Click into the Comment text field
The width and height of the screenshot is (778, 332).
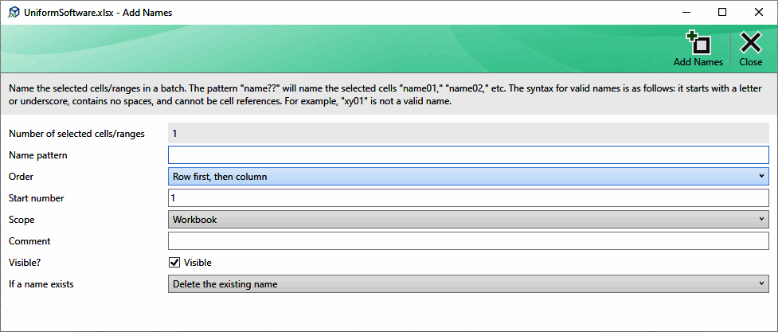[x=468, y=241]
